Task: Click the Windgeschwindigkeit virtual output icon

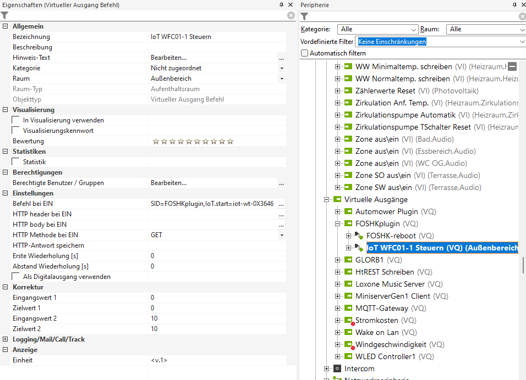Action: [348, 344]
